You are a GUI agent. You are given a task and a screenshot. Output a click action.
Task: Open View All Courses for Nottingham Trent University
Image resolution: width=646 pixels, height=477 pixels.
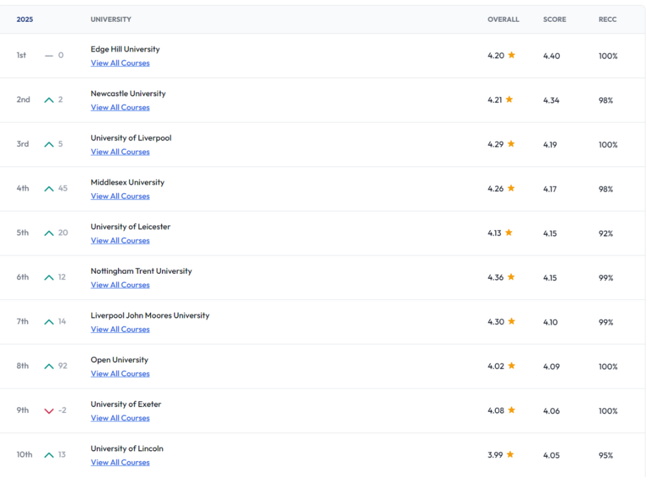tap(120, 285)
